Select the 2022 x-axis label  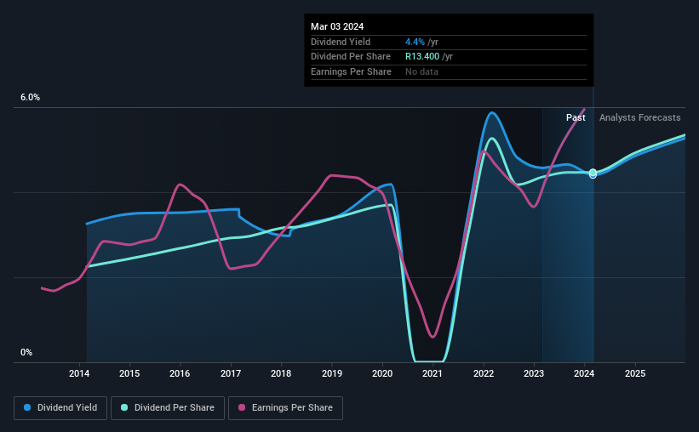484,373
